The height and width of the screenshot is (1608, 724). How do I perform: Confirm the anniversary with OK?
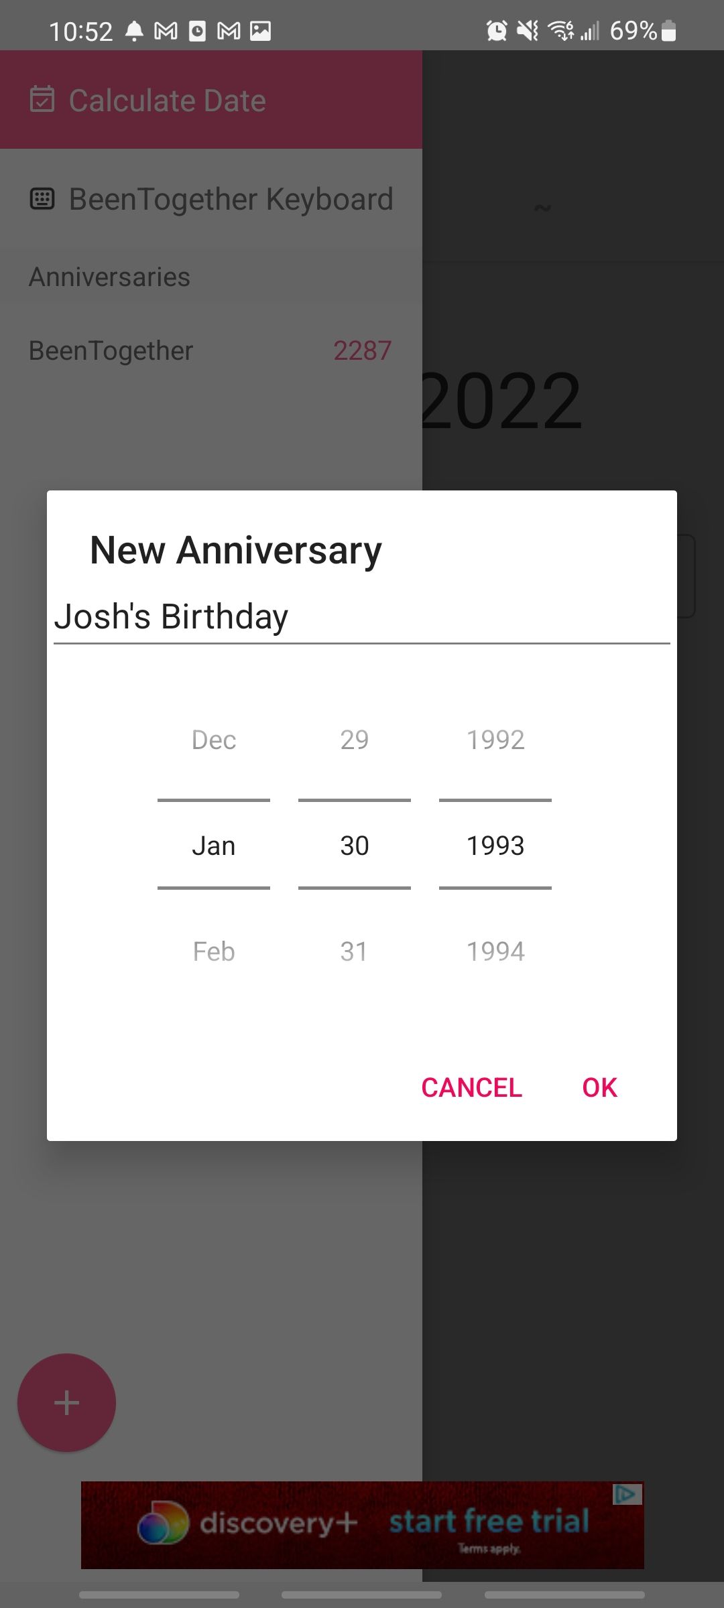(599, 1087)
